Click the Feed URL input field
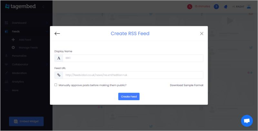This screenshot has width=258, height=131. [133, 75]
